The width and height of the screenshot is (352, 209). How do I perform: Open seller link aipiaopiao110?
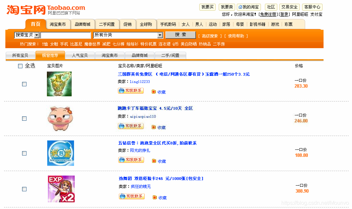(x=143, y=116)
